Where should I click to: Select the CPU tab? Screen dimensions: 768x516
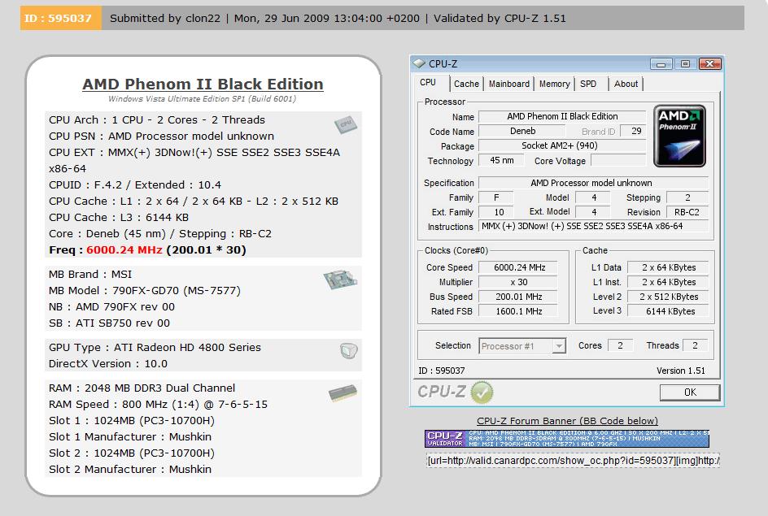click(x=428, y=83)
